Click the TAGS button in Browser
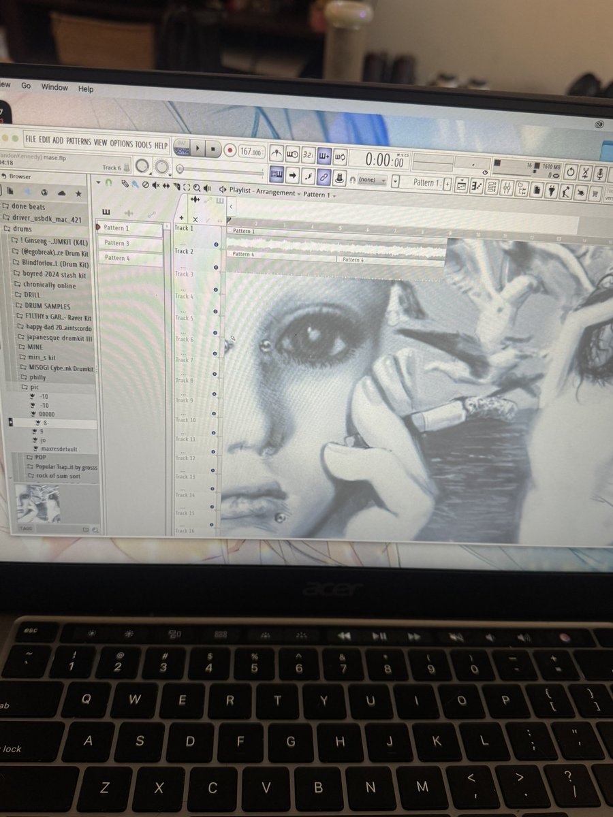The height and width of the screenshot is (817, 613). click(26, 528)
